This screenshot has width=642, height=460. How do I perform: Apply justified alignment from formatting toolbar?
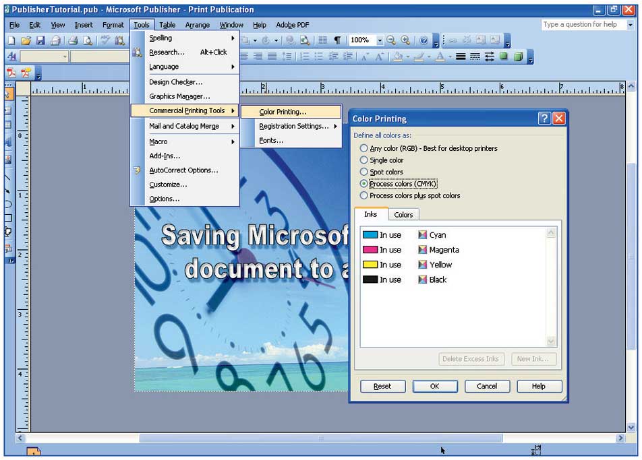(x=272, y=57)
